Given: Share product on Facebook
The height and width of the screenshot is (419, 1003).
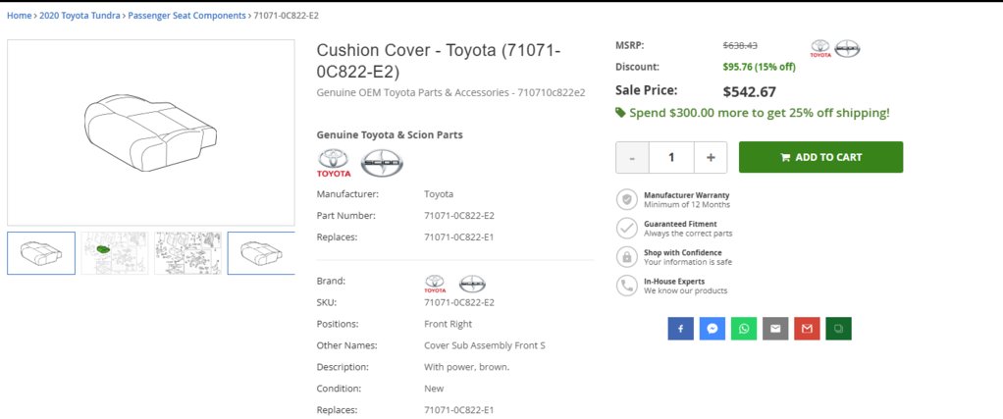Looking at the screenshot, I should point(681,329).
